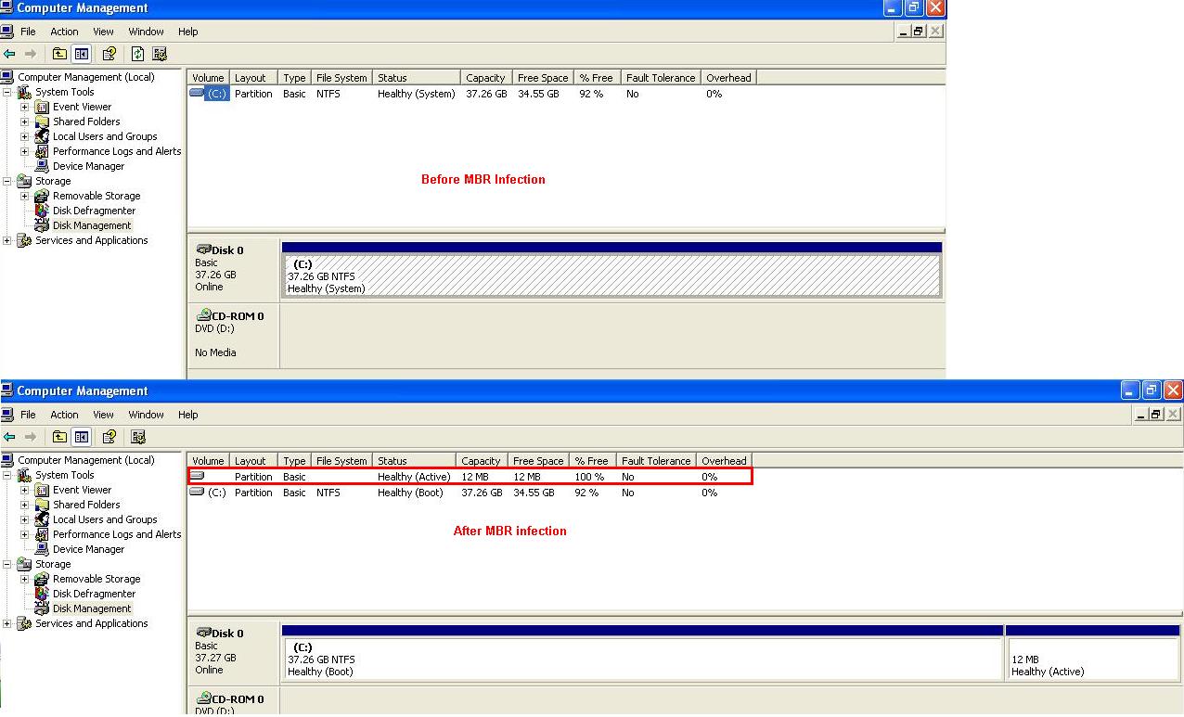Click Back arrow in top window toolbar

9,54
